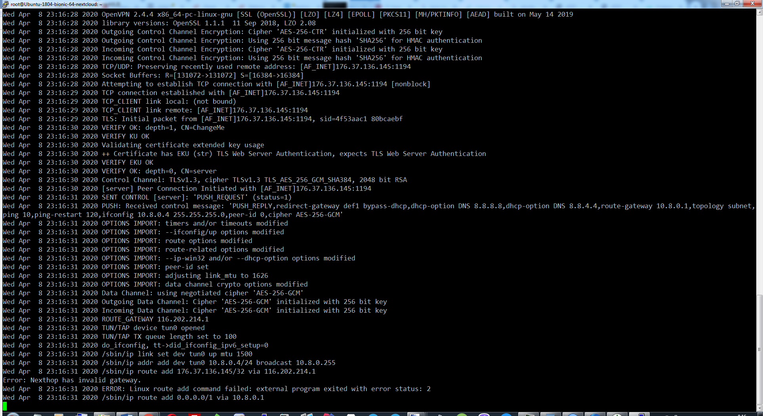This screenshot has width=763, height=416.
Task: Click 'VERIFY OK: depth=1, CN=ChangeMe'
Action: [163, 127]
